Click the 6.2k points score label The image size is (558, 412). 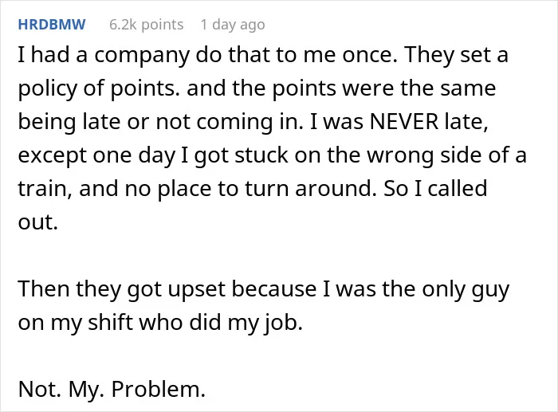[x=146, y=25]
